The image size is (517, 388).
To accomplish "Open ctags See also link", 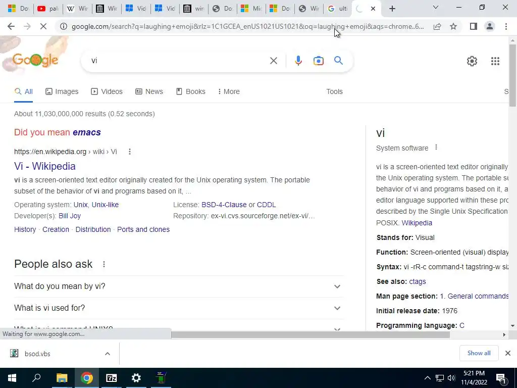I will click(x=418, y=282).
